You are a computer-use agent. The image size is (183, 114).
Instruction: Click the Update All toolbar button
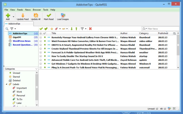click(35, 17)
